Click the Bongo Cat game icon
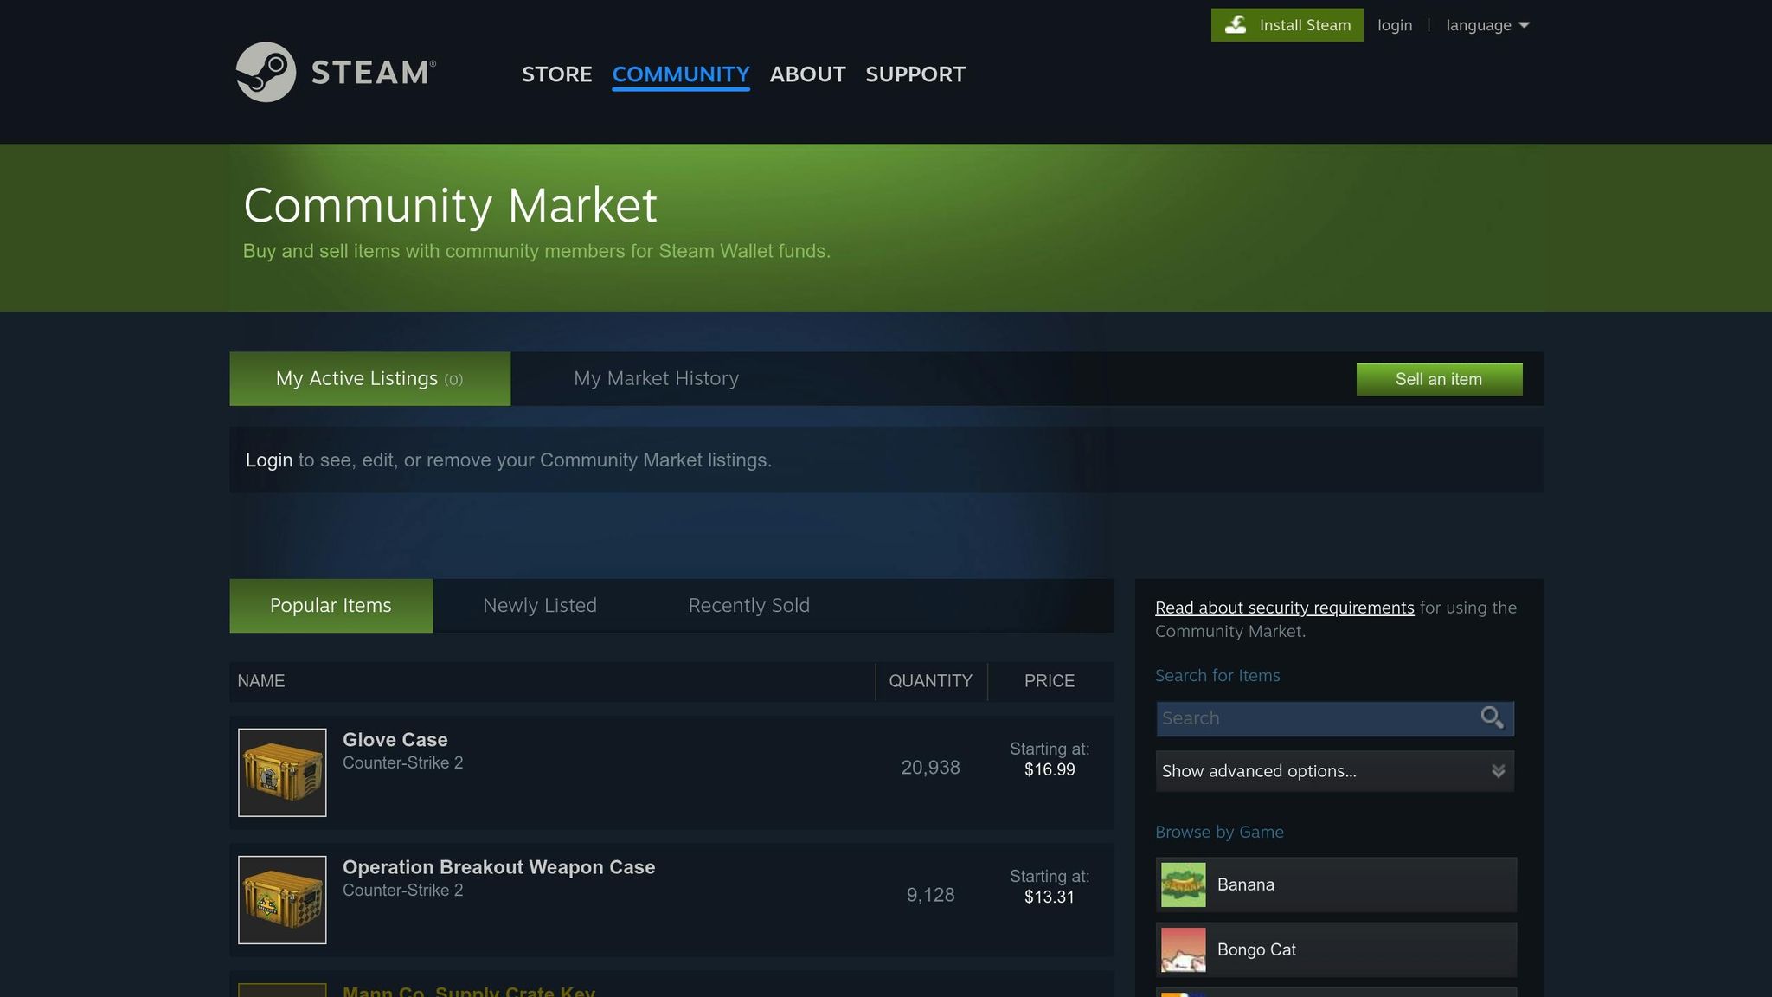Viewport: 1772px width, 997px height. coord(1183,949)
